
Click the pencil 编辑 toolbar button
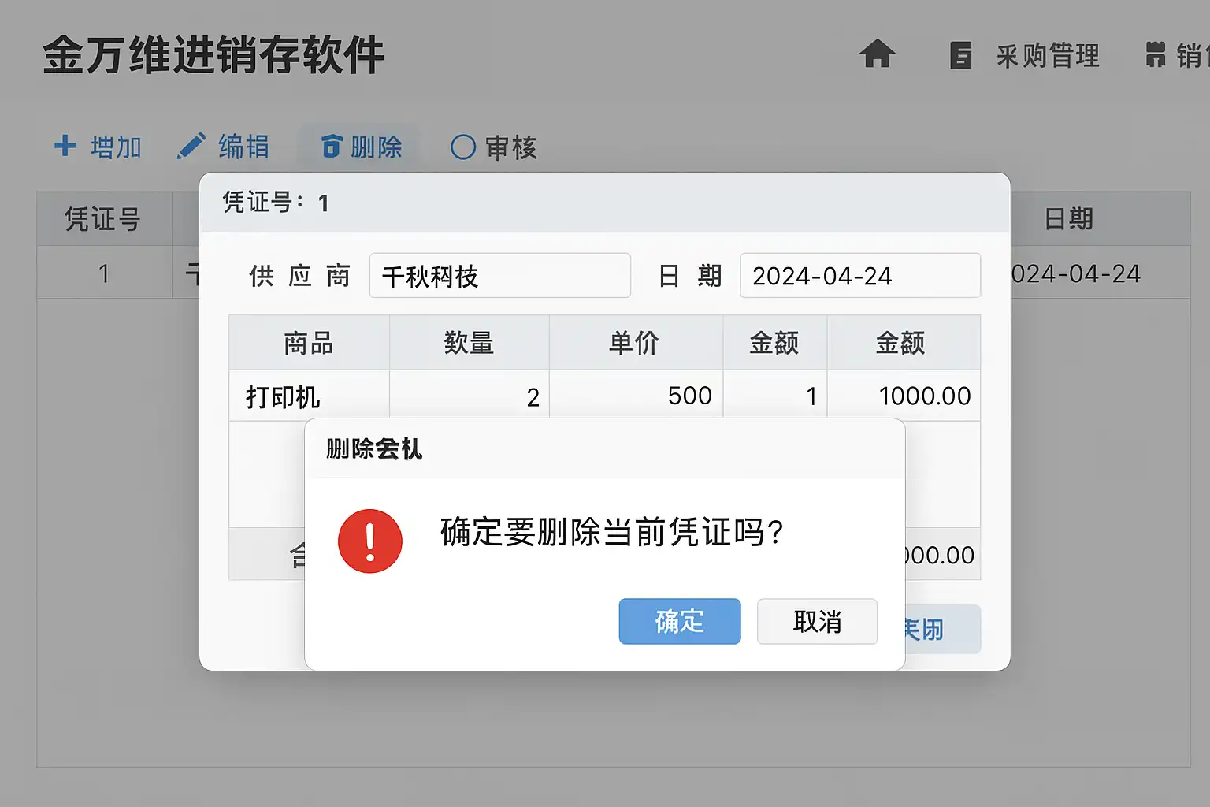(224, 147)
